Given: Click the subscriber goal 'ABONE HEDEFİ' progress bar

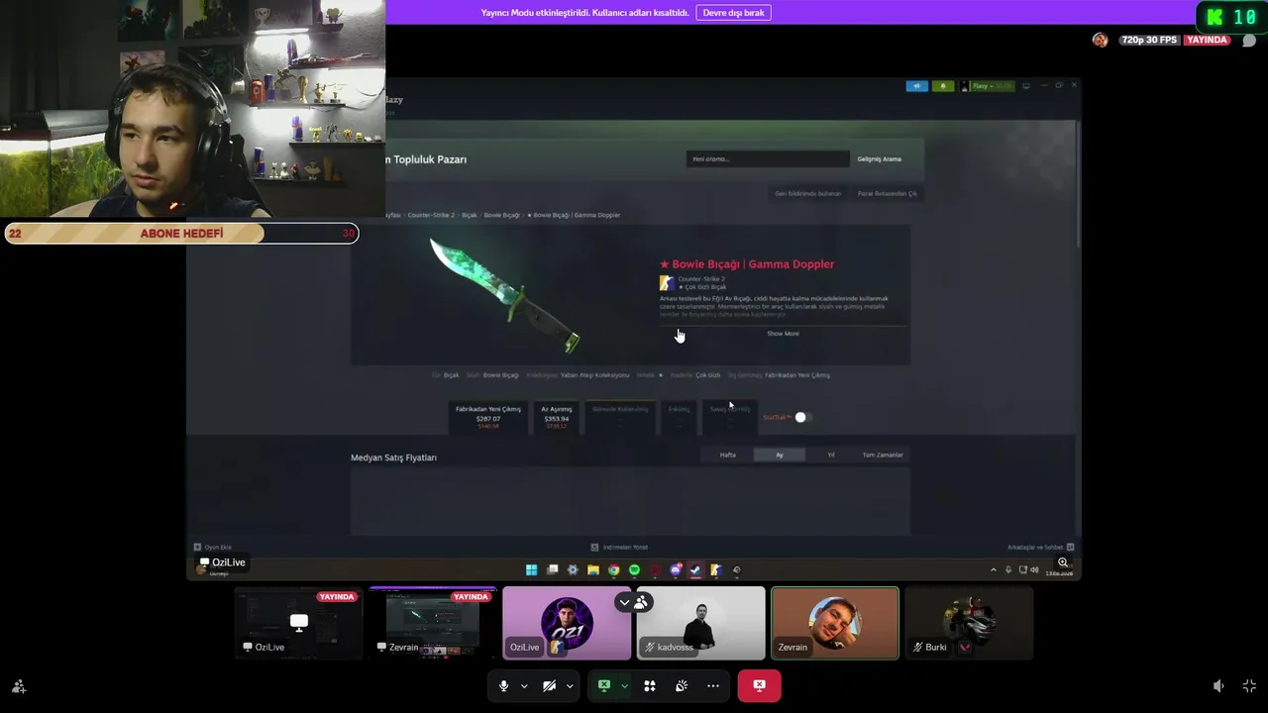Looking at the screenshot, I should point(181,234).
